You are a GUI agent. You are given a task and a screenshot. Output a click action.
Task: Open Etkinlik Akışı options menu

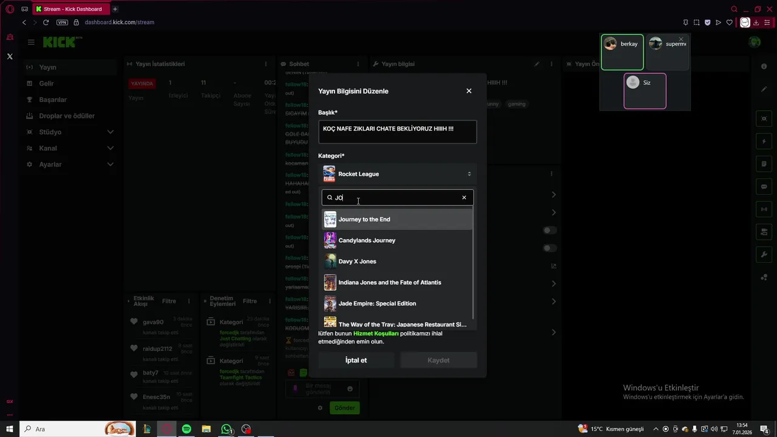[189, 302]
